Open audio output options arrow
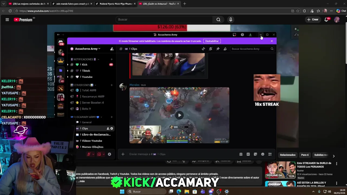 [x=104, y=154]
